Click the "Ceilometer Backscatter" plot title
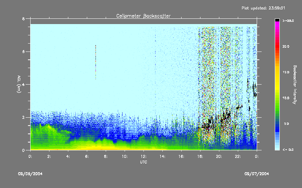302x188 pixels. (x=143, y=16)
